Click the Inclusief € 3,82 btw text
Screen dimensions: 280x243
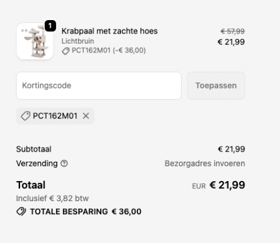[x=52, y=198]
